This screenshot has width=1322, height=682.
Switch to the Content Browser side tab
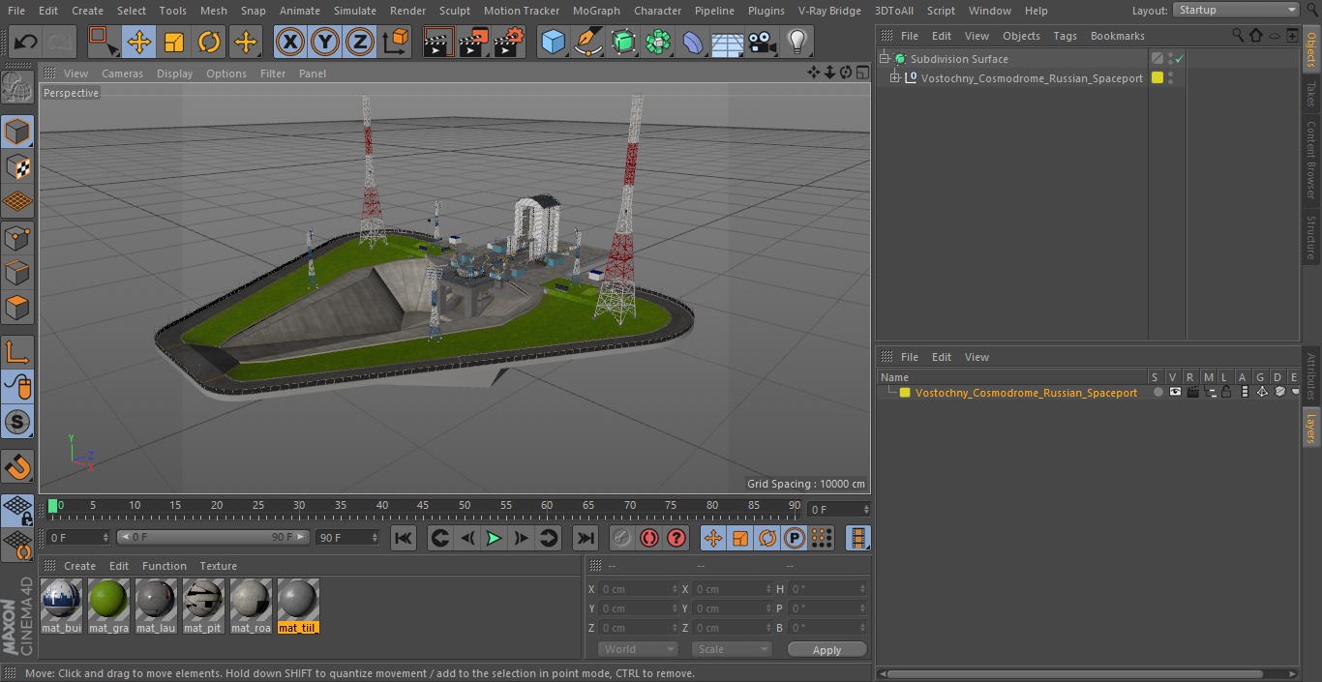coord(1311,159)
